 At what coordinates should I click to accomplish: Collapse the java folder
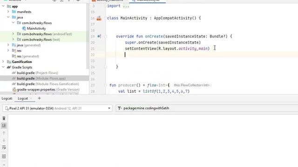tap(8, 17)
